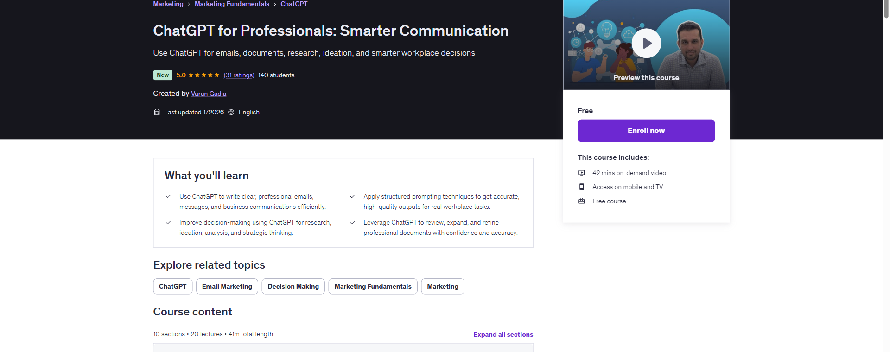Click the Free course gift icon
890x352 pixels.
pos(581,201)
